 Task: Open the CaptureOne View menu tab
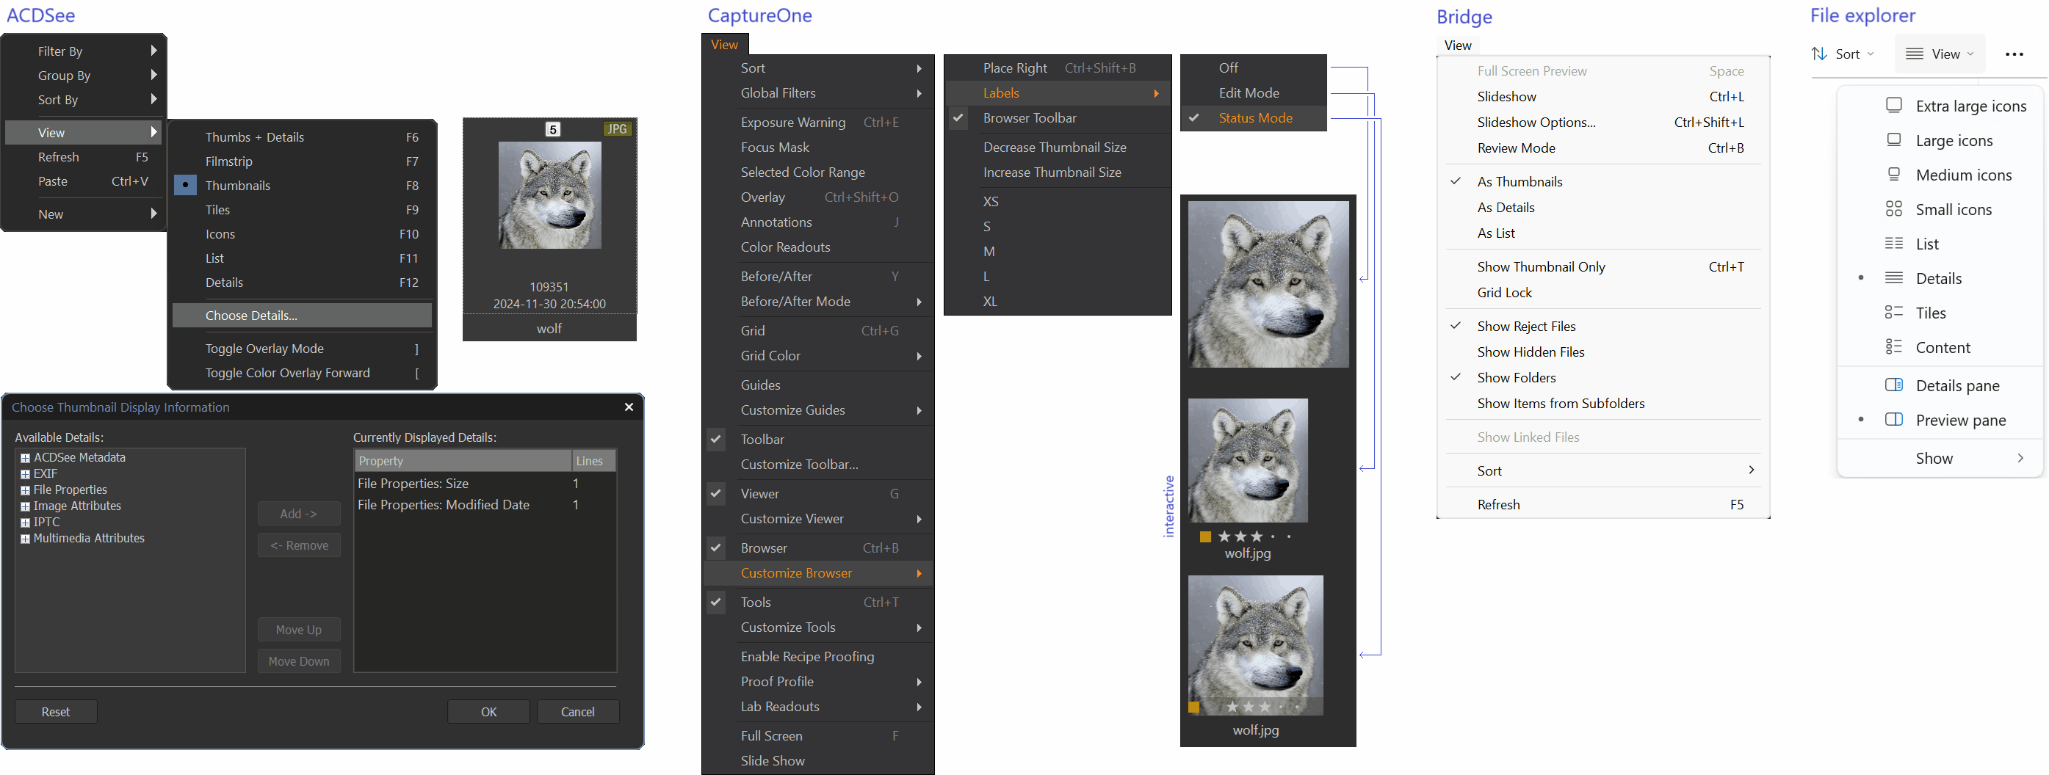coord(724,45)
